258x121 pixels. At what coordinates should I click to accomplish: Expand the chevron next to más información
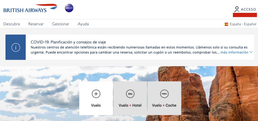pyautogui.click(x=251, y=52)
